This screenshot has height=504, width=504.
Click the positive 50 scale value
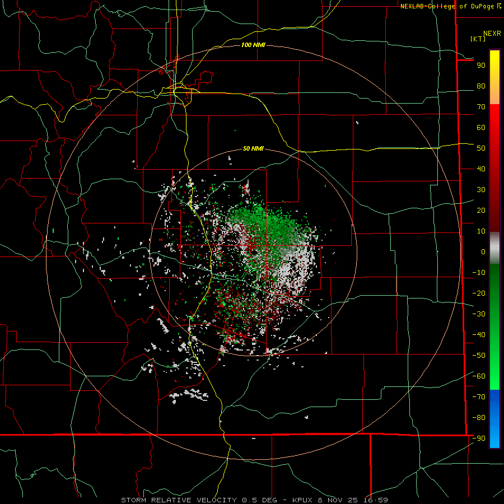click(481, 148)
